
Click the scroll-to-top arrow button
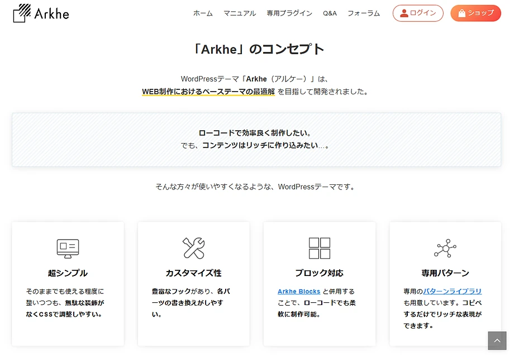[x=497, y=341]
